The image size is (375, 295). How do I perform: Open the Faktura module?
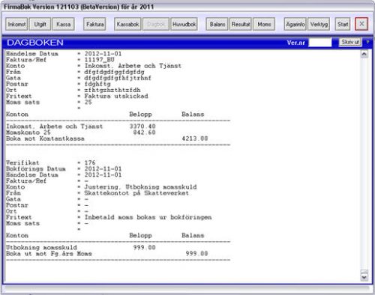coord(94,24)
